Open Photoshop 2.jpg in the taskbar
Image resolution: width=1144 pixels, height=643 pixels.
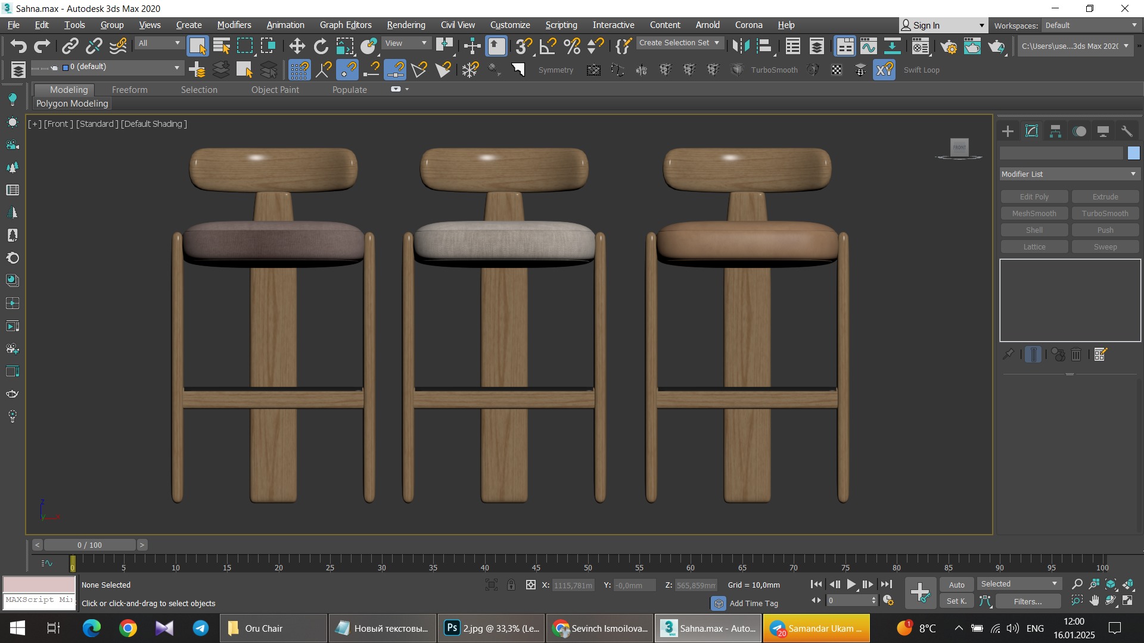pyautogui.click(x=492, y=628)
